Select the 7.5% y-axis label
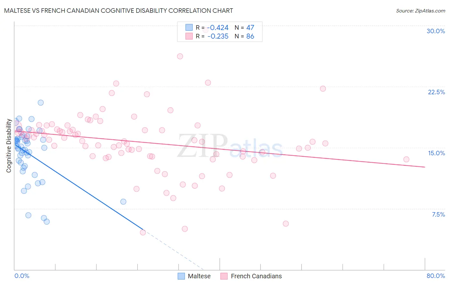Viewport: 449px width, 285px height. click(438, 214)
